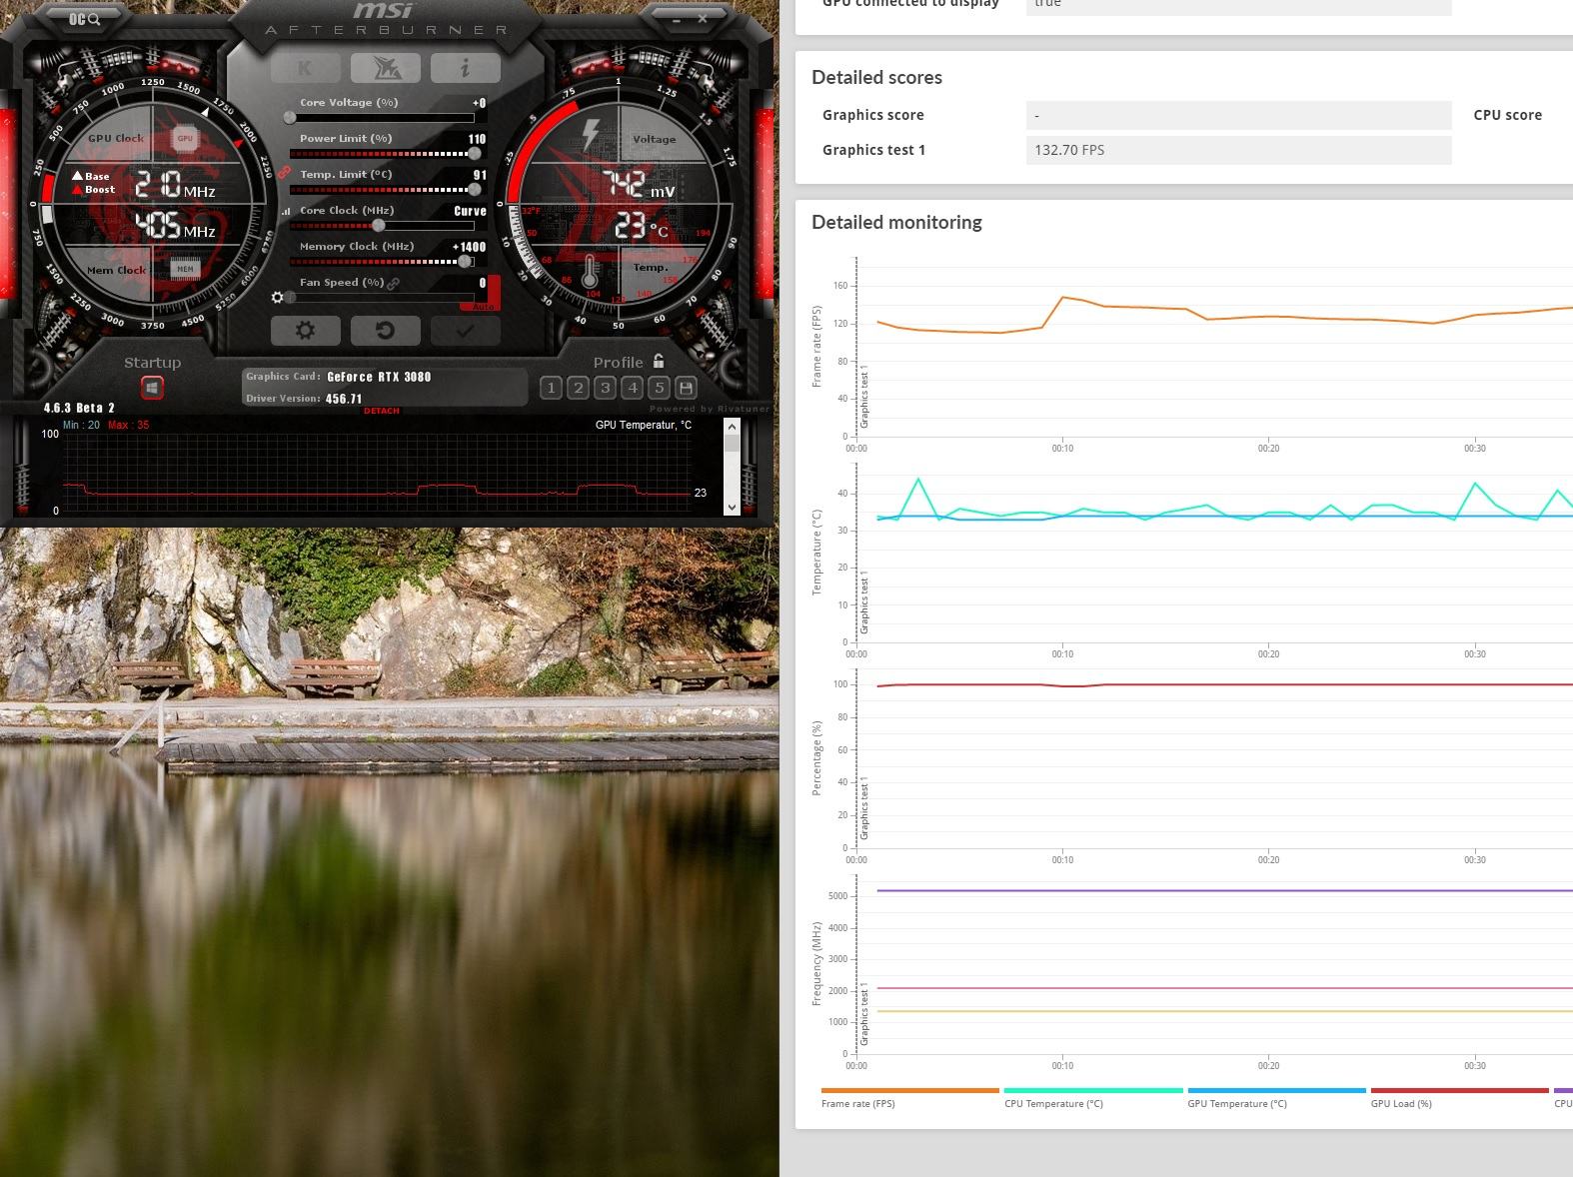Click the Memory Clock +1400 value

pos(469,247)
